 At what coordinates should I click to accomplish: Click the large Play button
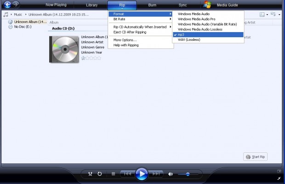(142, 174)
